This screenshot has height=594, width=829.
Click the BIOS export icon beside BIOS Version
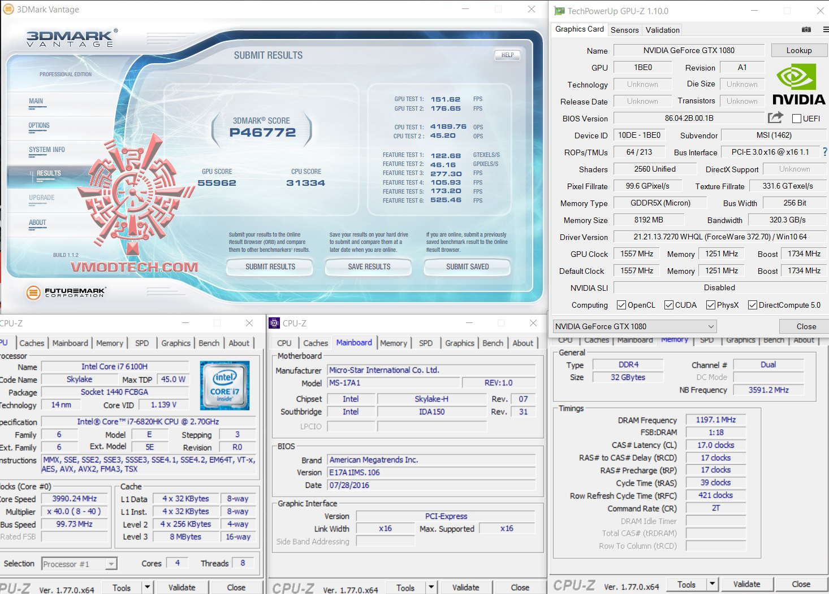tap(775, 117)
